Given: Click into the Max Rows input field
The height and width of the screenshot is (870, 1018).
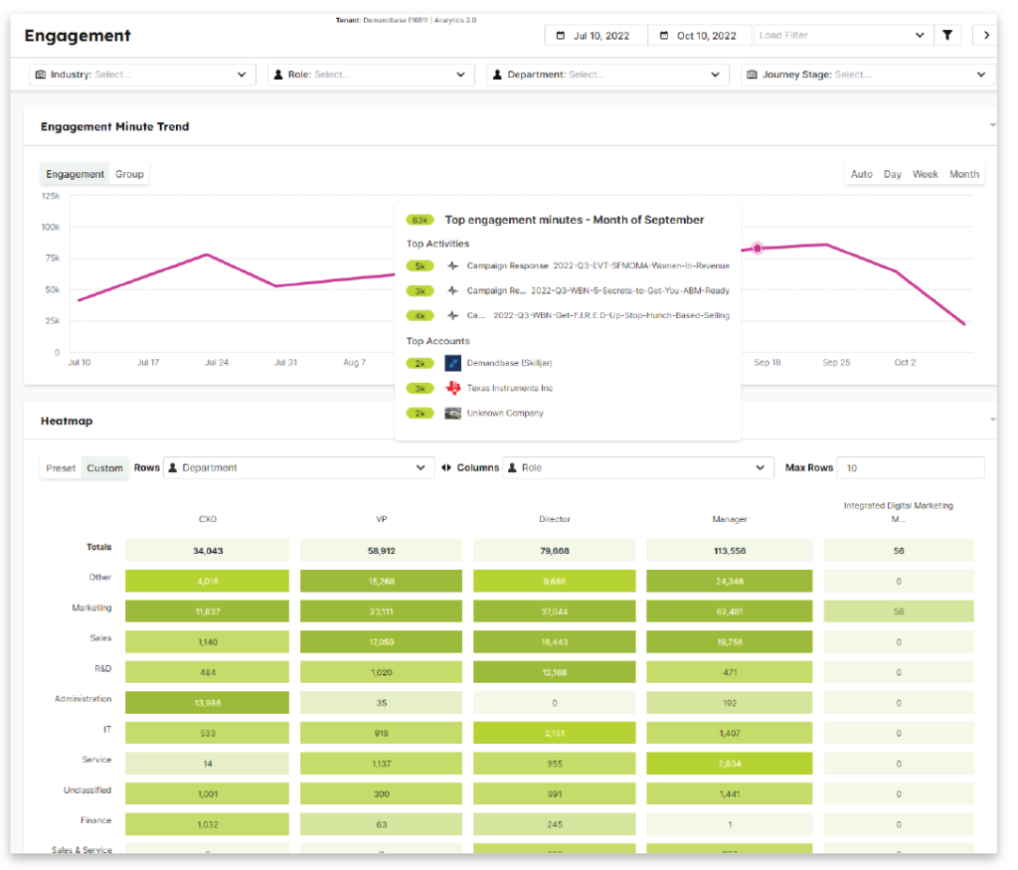Looking at the screenshot, I should coord(910,467).
